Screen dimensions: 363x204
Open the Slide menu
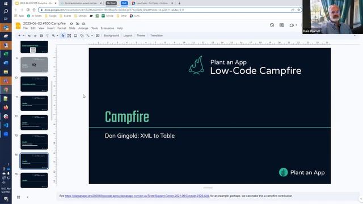[x=72, y=28]
